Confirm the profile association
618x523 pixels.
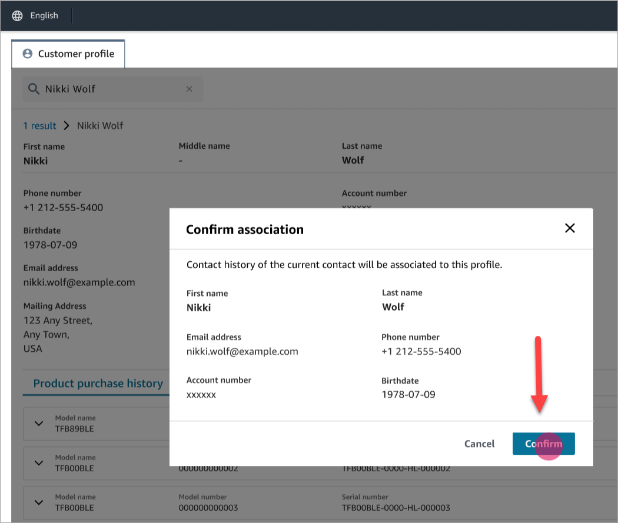click(x=543, y=444)
